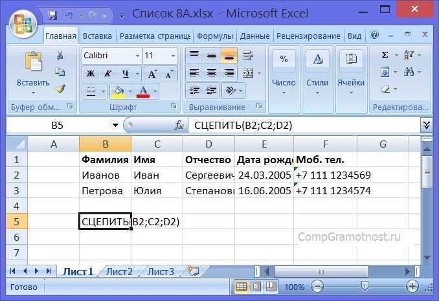439x301 pixels.
Task: Open Customize Quick Access Toolbar dropdown
Action: point(122,16)
